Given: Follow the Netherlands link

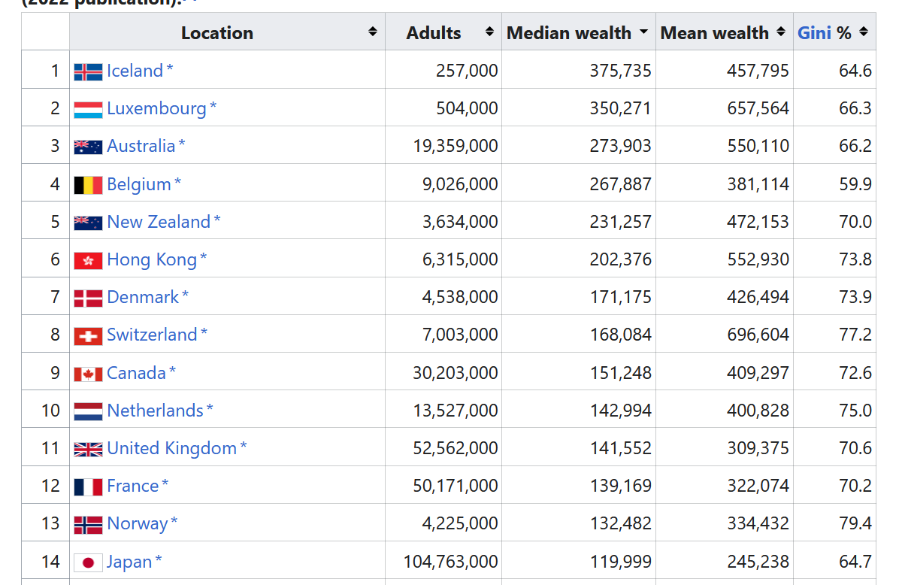Looking at the screenshot, I should pyautogui.click(x=156, y=410).
